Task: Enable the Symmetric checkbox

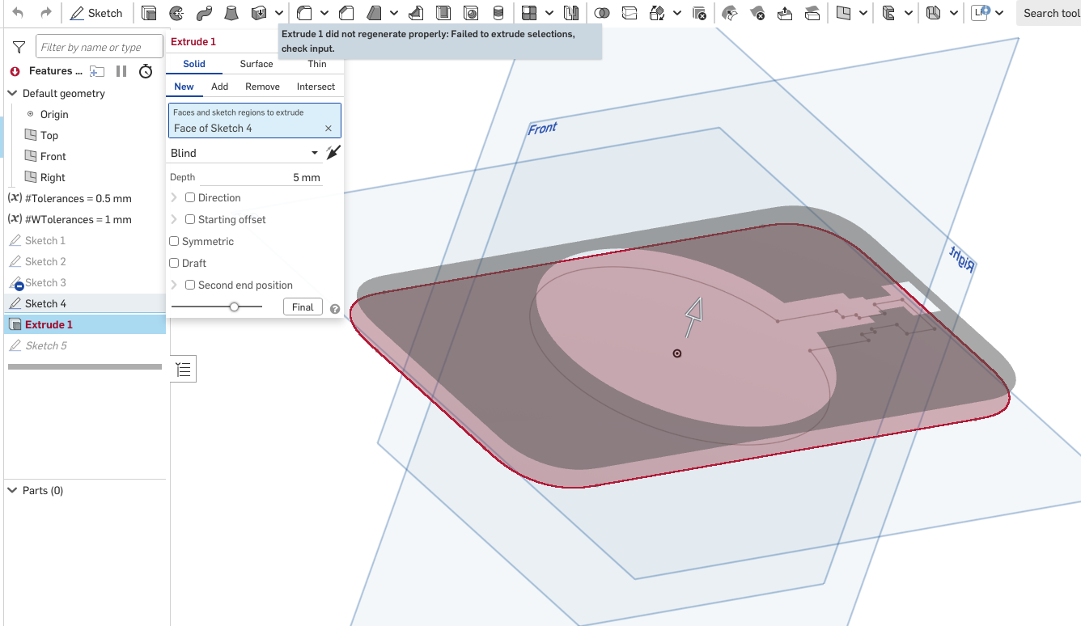Action: coord(174,241)
